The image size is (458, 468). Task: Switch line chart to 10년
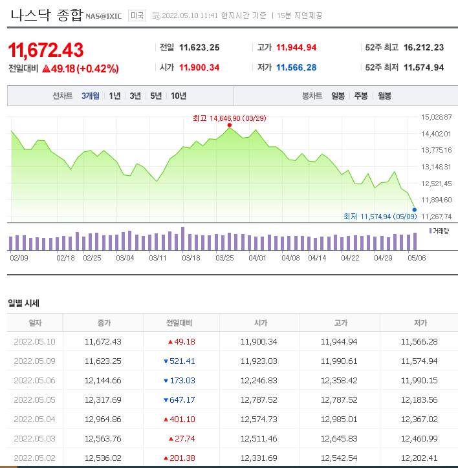pyautogui.click(x=179, y=96)
